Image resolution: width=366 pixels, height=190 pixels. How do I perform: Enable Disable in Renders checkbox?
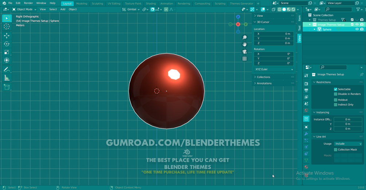(336, 94)
